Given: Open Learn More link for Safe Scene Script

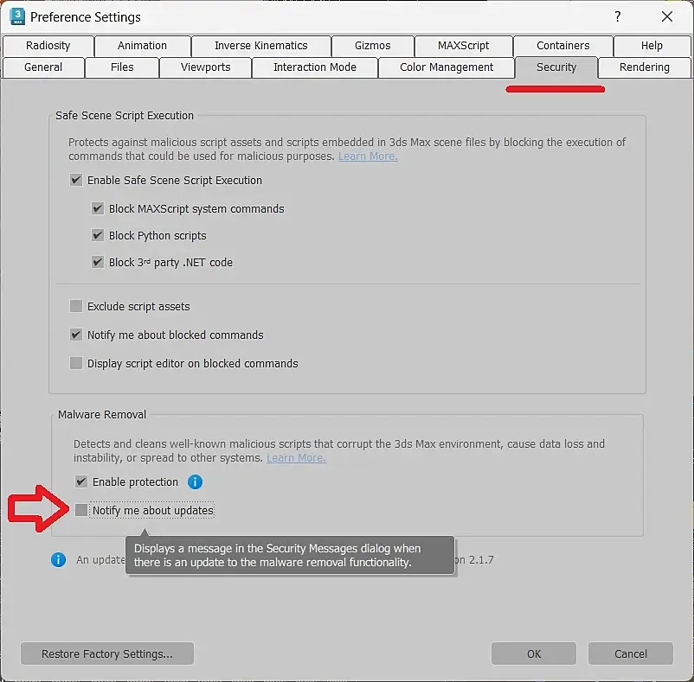Looking at the screenshot, I should coord(368,156).
